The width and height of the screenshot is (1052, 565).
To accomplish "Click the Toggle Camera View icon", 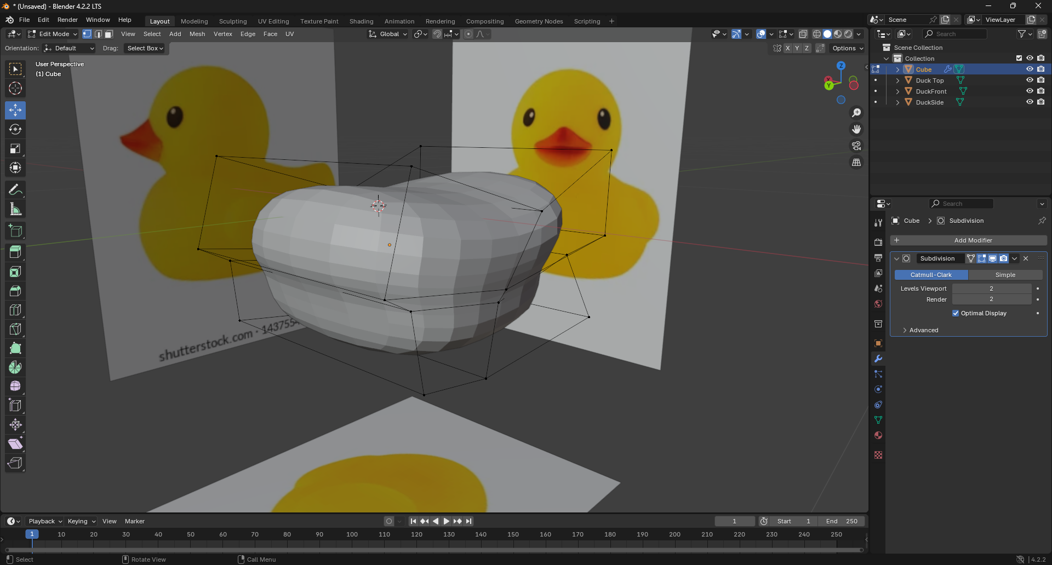I will pos(856,146).
